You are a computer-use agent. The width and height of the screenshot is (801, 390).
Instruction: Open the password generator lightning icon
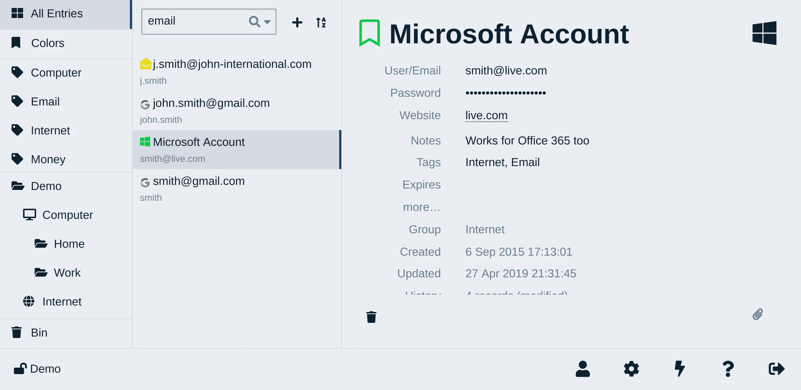680,369
